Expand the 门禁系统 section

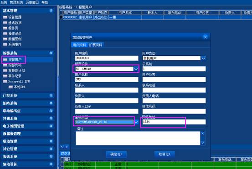tap(51, 95)
